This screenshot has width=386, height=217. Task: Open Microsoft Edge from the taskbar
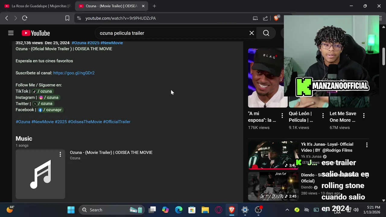[179, 210]
